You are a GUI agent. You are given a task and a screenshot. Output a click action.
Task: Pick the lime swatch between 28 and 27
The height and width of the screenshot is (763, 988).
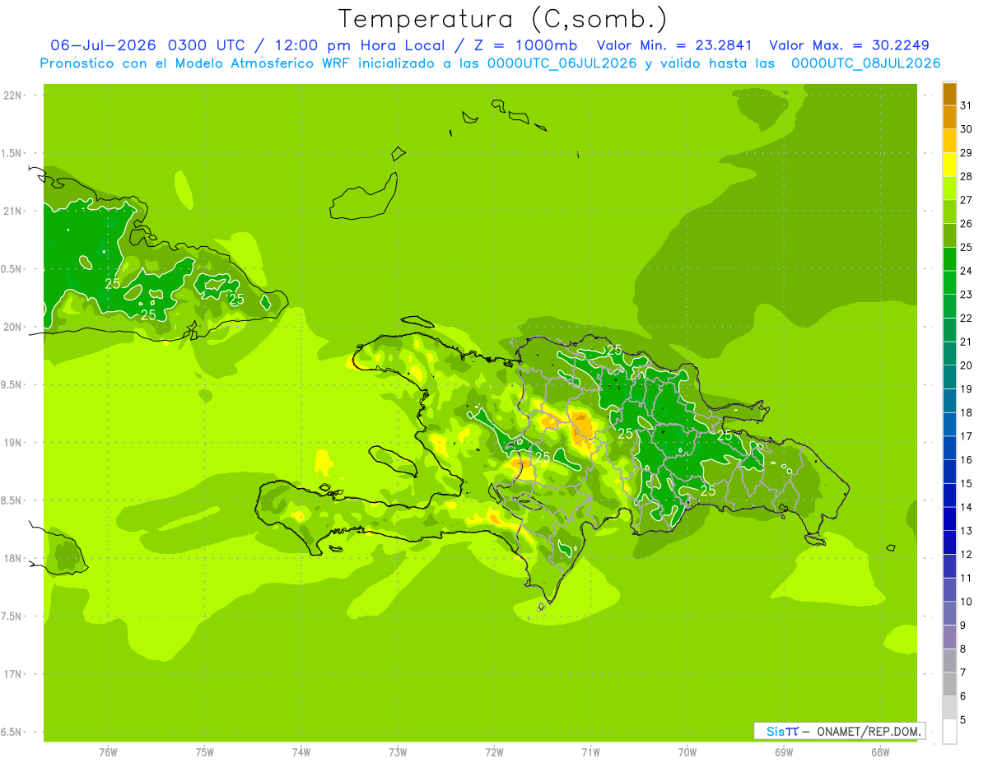click(949, 188)
